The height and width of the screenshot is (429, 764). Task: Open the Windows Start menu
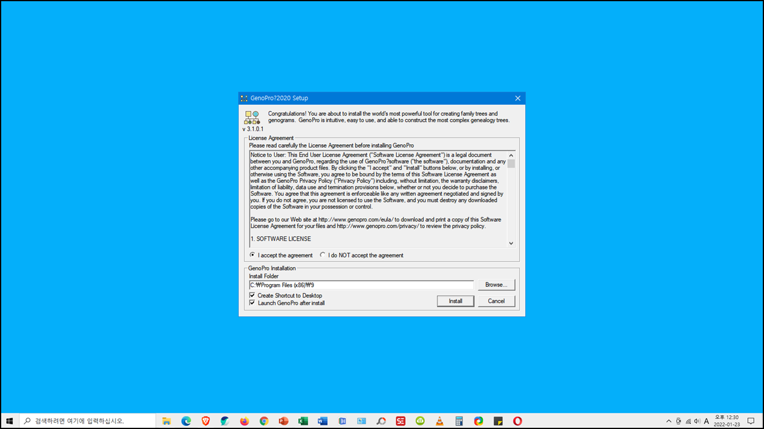point(10,421)
